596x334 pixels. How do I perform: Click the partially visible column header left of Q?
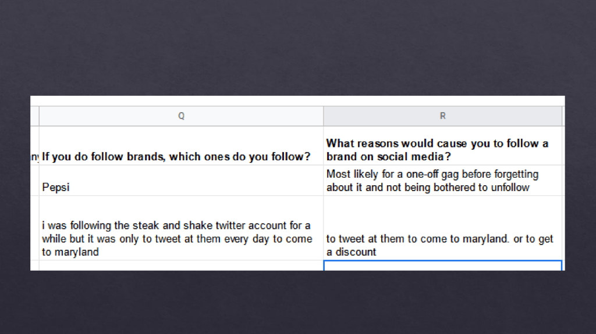point(35,116)
